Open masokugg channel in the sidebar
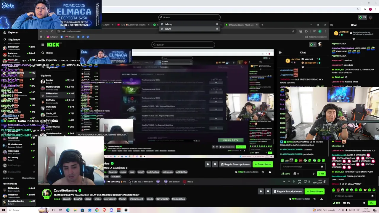Screen dimensions: 379x213 [19, 152]
